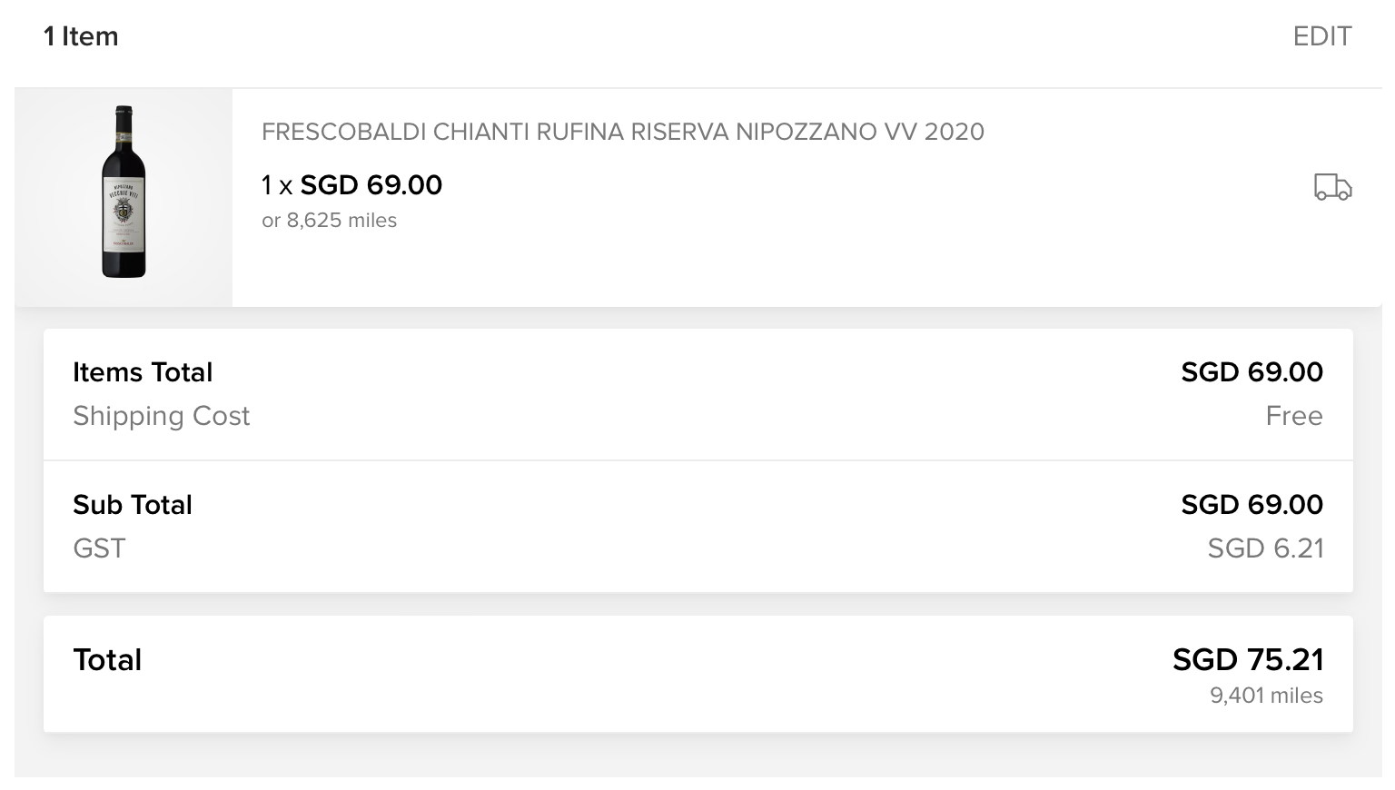This screenshot has height=790, width=1395.
Task: Select the Sub Total label
Action: [133, 505]
